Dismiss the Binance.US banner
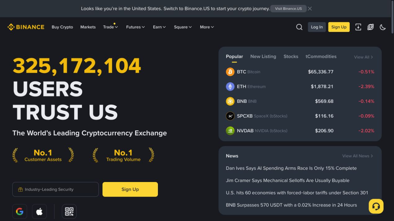 click(x=310, y=9)
